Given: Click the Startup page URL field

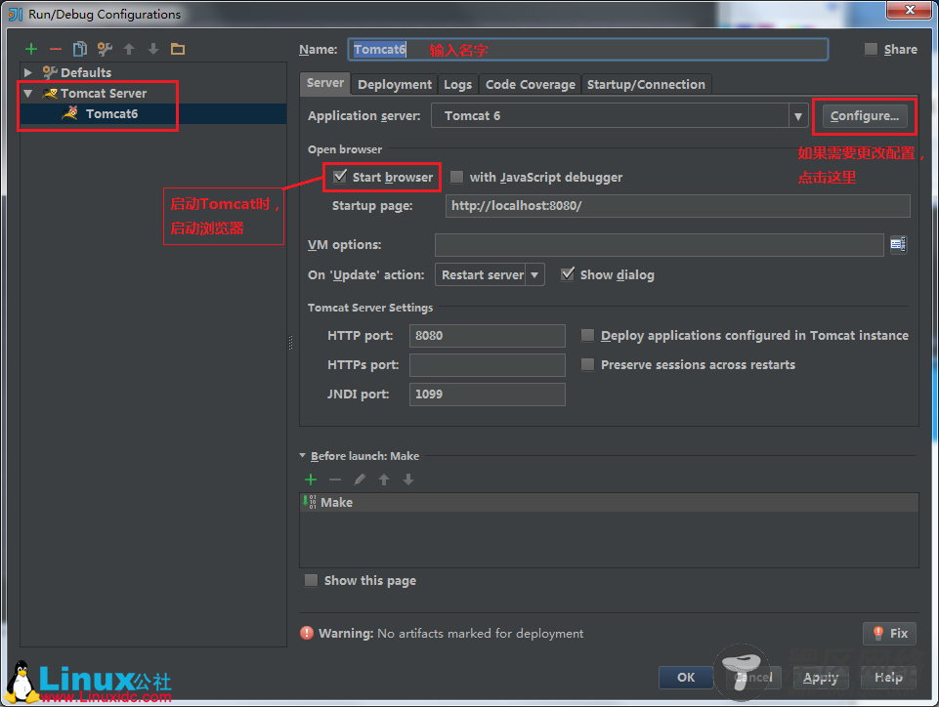Looking at the screenshot, I should pos(678,206).
